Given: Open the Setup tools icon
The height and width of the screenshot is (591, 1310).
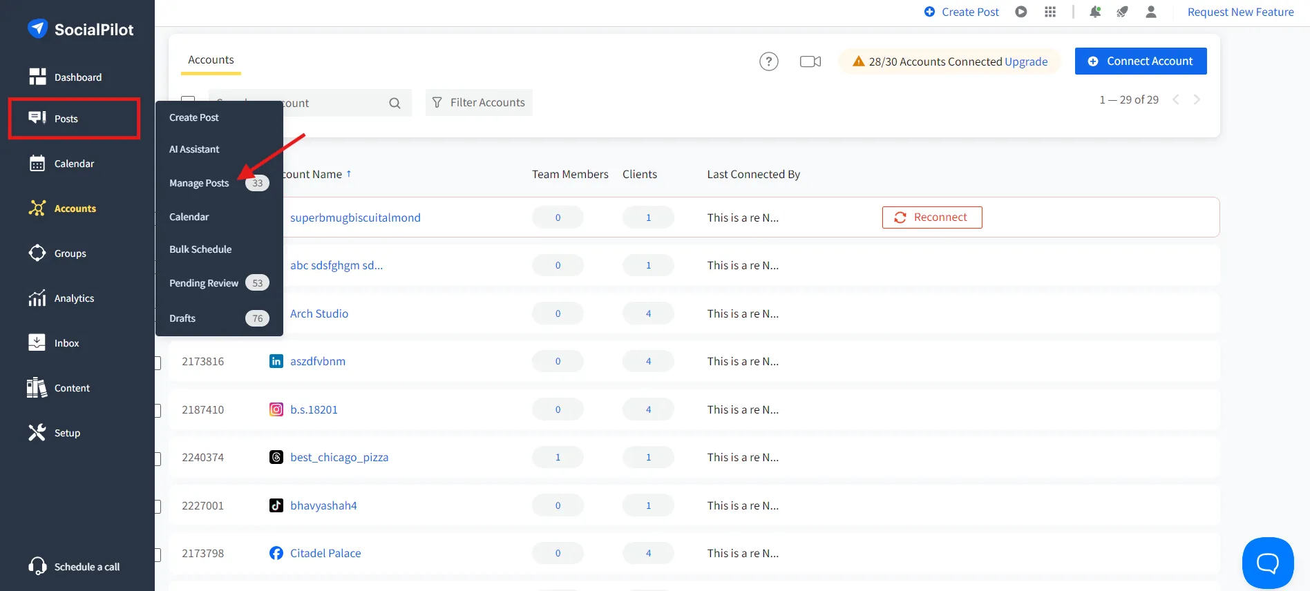Looking at the screenshot, I should (x=37, y=432).
